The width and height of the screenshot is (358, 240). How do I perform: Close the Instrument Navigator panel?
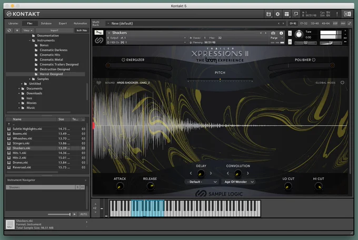point(86,180)
